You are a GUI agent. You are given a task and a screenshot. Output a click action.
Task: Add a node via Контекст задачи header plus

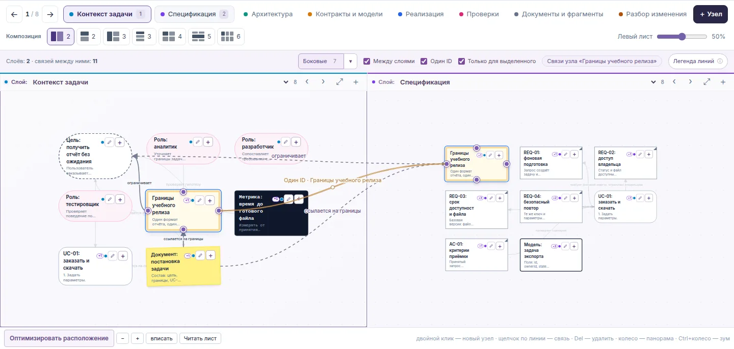coord(356,82)
